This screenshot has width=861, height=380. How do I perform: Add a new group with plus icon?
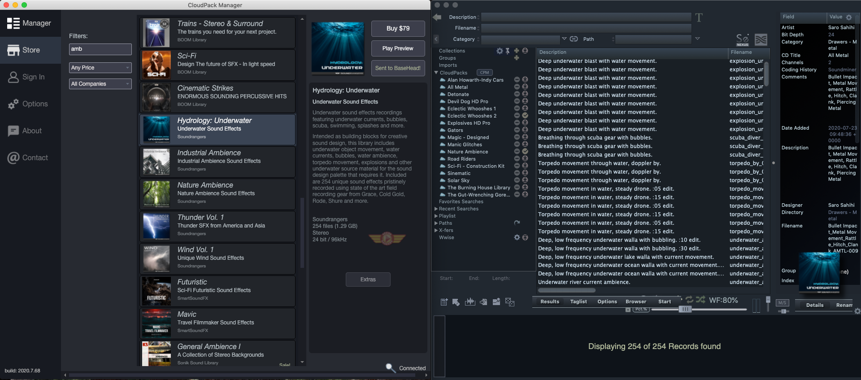point(517,58)
